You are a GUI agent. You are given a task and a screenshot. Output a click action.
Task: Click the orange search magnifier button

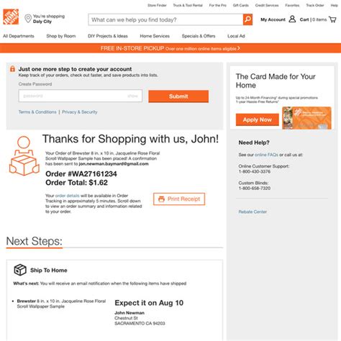[247, 19]
